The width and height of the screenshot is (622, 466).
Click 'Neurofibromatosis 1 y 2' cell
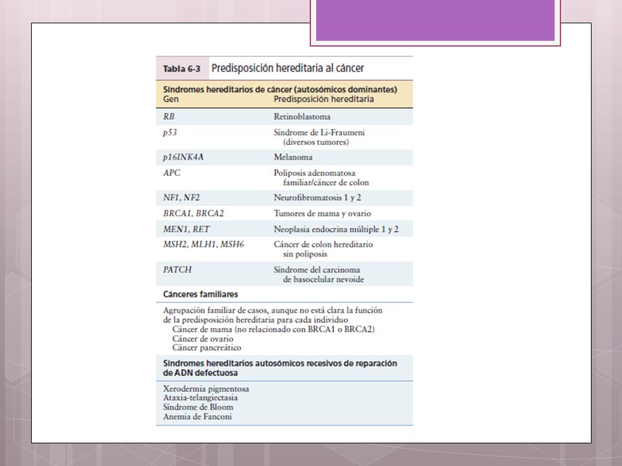tap(317, 197)
